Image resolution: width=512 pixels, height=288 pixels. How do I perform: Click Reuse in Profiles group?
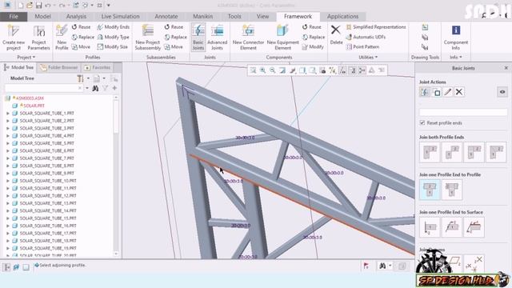pyautogui.click(x=81, y=26)
